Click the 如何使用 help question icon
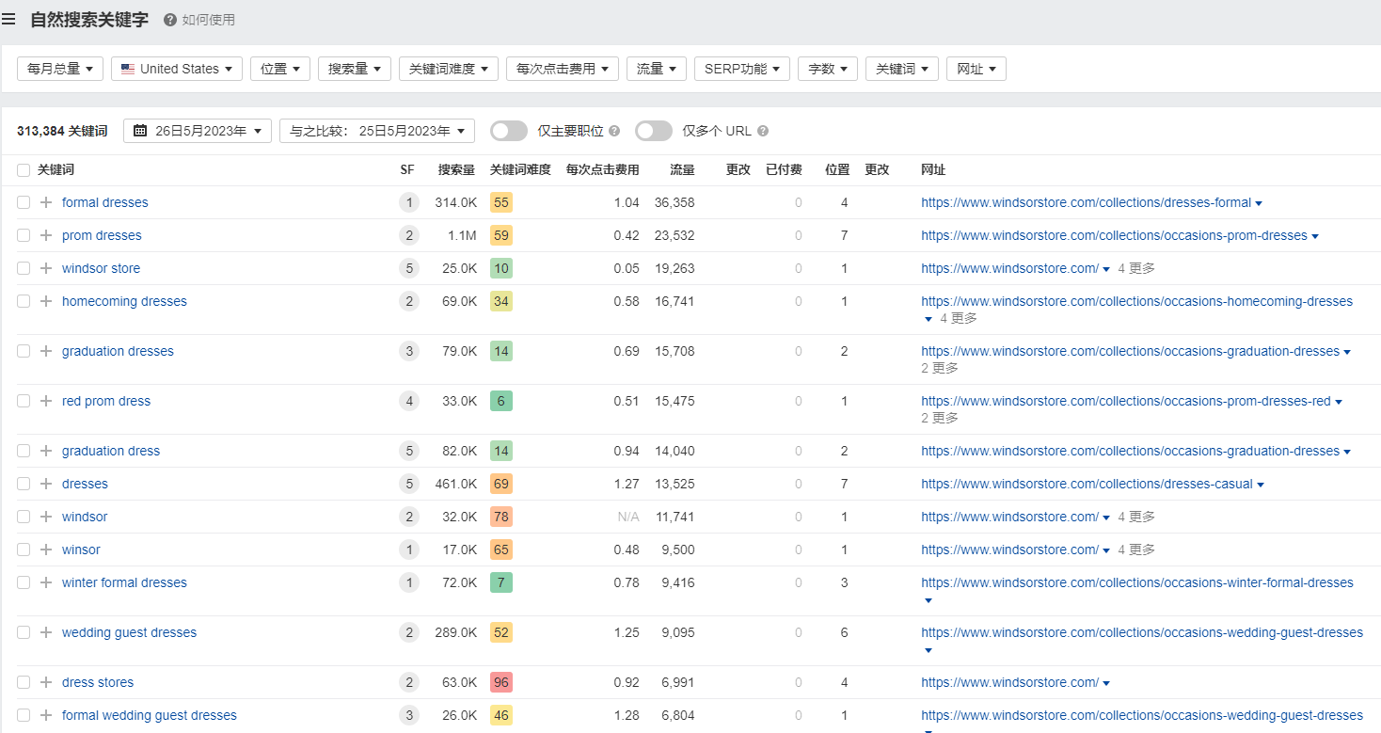Image resolution: width=1381 pixels, height=733 pixels. click(x=170, y=20)
